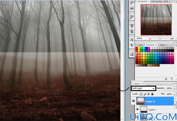Minimize the Layers panel group
The image size is (177, 121).
[x=173, y=83]
